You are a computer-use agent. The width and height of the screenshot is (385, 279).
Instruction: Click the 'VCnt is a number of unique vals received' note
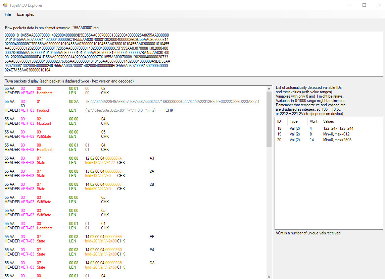click(x=308, y=233)
